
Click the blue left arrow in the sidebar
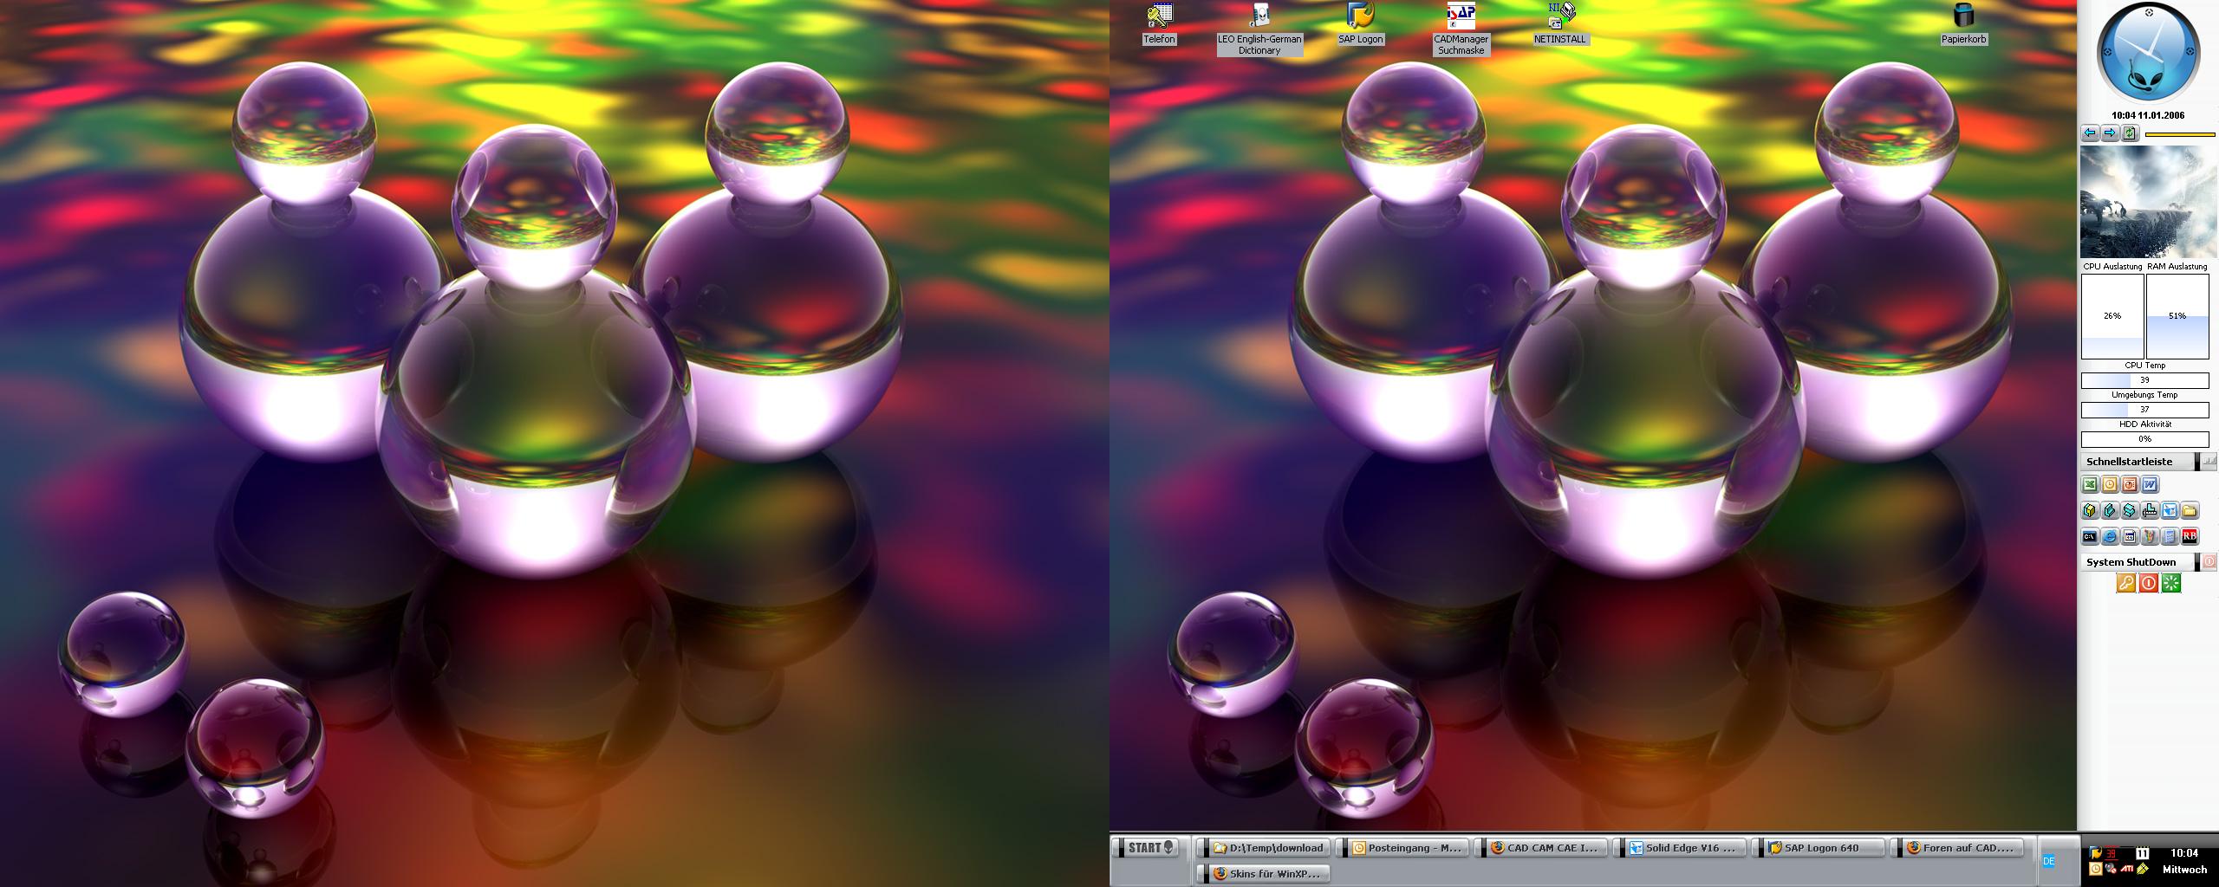pyautogui.click(x=2089, y=133)
